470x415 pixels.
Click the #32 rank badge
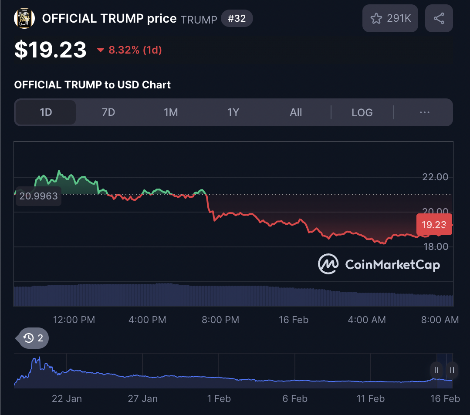[x=237, y=19]
